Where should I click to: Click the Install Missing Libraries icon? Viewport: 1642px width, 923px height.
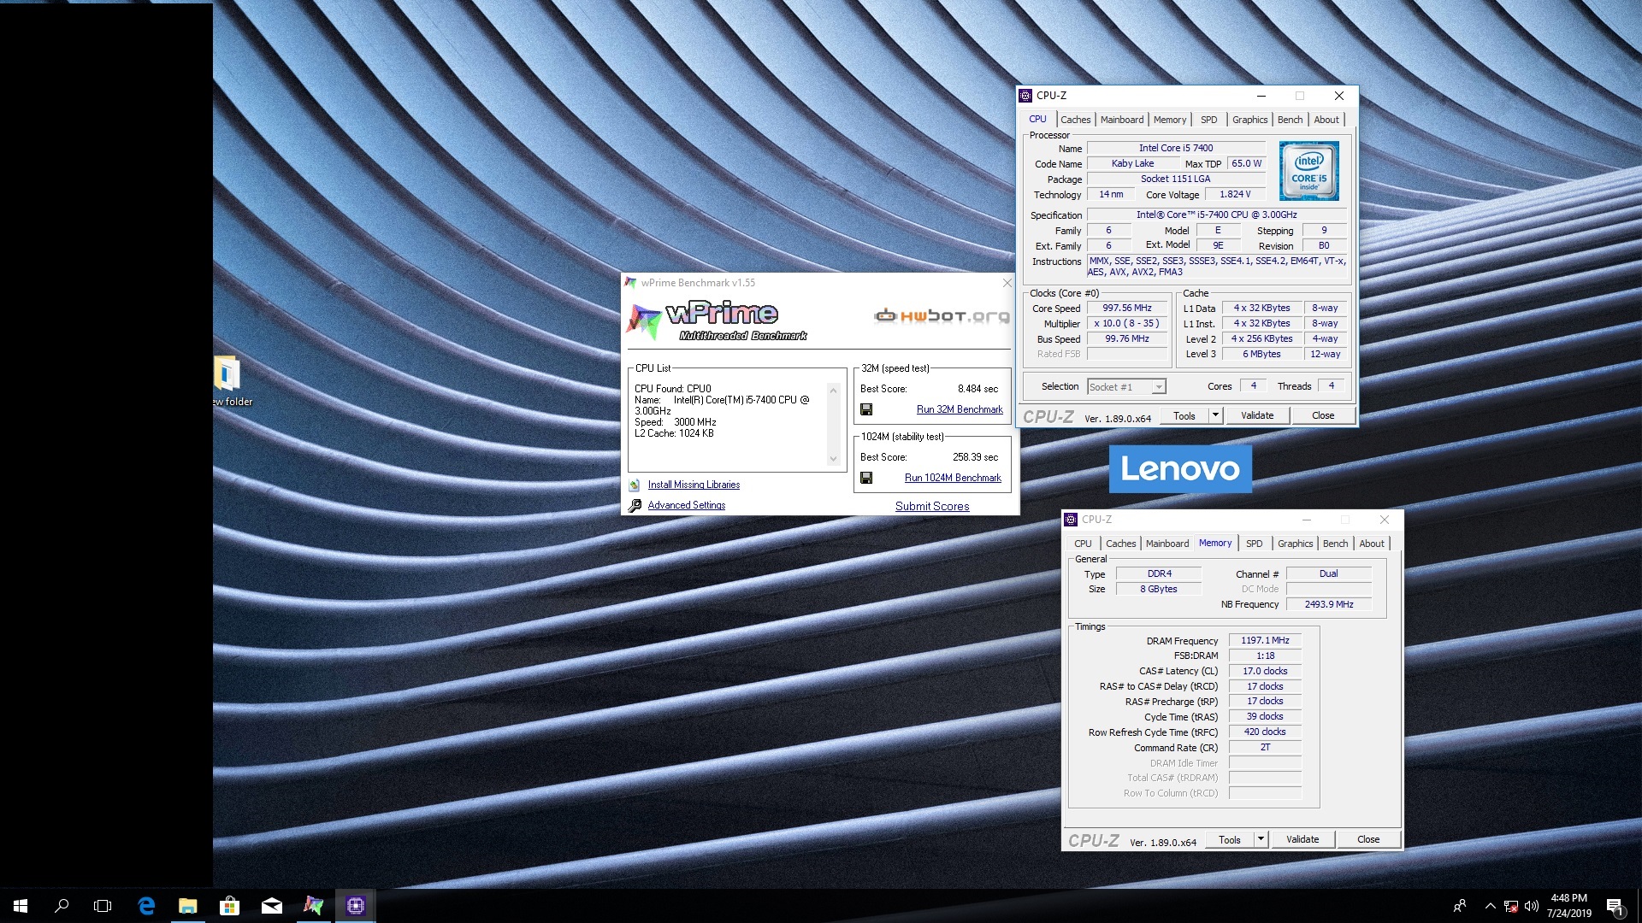pos(635,485)
